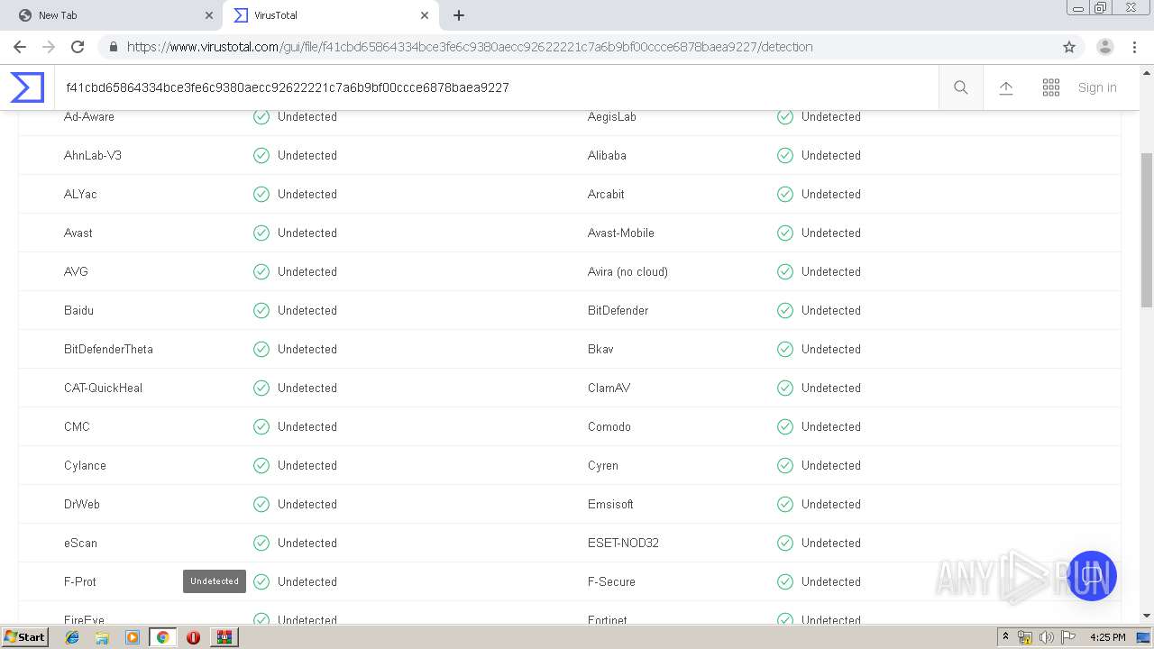Select the AVG engine name
This screenshot has width=1154, height=649.
(x=76, y=271)
